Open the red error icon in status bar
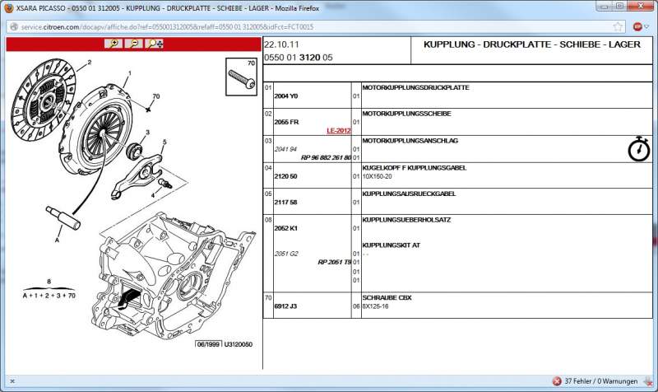Viewport: 658px width, 392px height. [x=557, y=381]
